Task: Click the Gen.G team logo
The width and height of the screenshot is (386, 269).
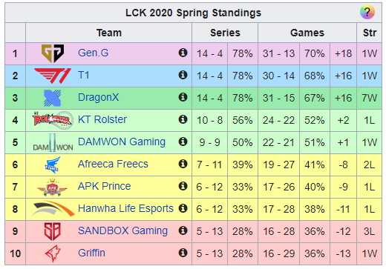Action: 53,53
